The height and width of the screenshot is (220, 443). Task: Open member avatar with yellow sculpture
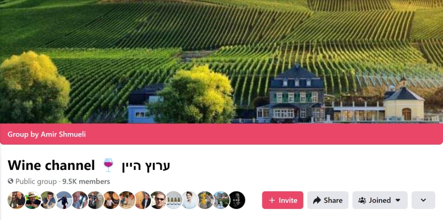tap(205, 200)
